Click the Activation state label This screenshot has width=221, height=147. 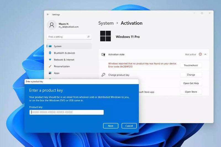coord(116,54)
